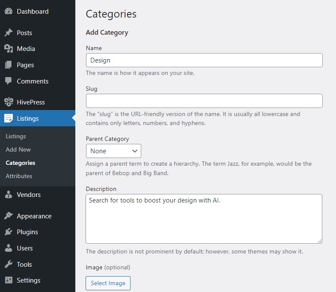This screenshot has height=292, width=336.
Task: Click the Categories page title
Action: point(111,14)
